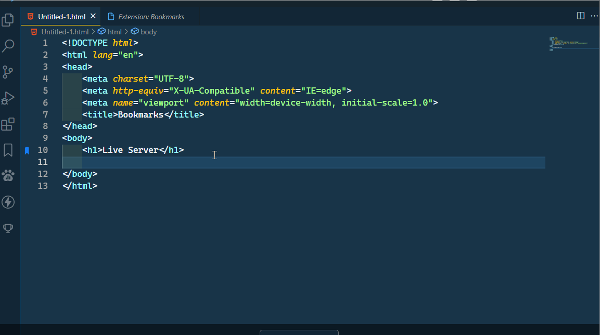Open the lightning bolt icon panel
This screenshot has height=335, width=600.
click(x=8, y=202)
